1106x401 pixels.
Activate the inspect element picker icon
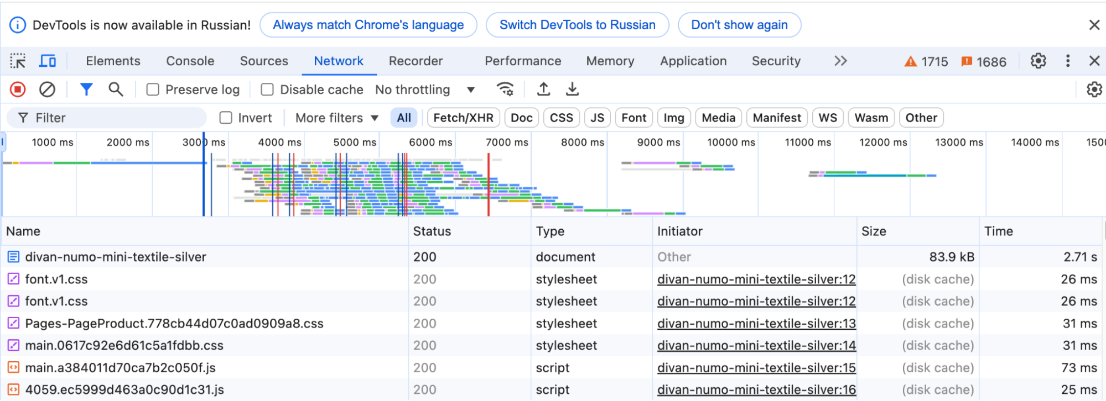(x=18, y=61)
